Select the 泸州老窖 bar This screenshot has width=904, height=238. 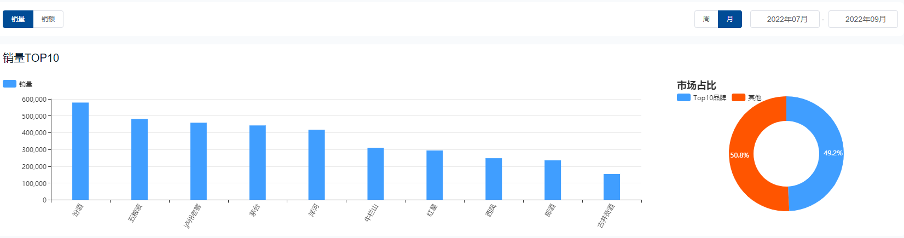199,161
